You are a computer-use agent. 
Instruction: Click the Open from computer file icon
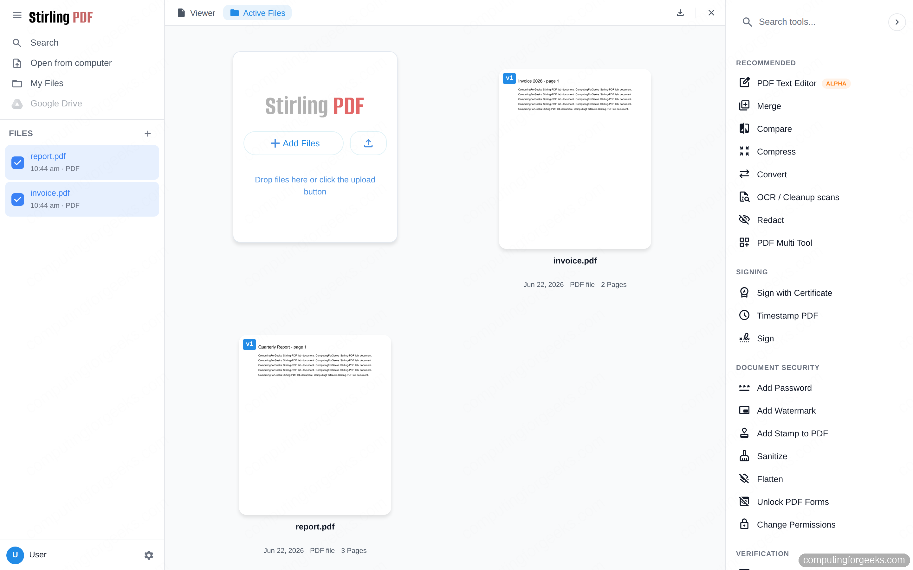point(17,63)
